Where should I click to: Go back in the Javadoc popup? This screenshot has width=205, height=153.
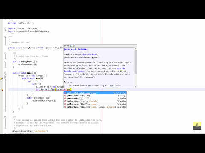[65, 46]
